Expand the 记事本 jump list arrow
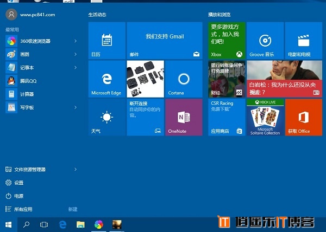The height and width of the screenshot is (232, 326). (76, 68)
